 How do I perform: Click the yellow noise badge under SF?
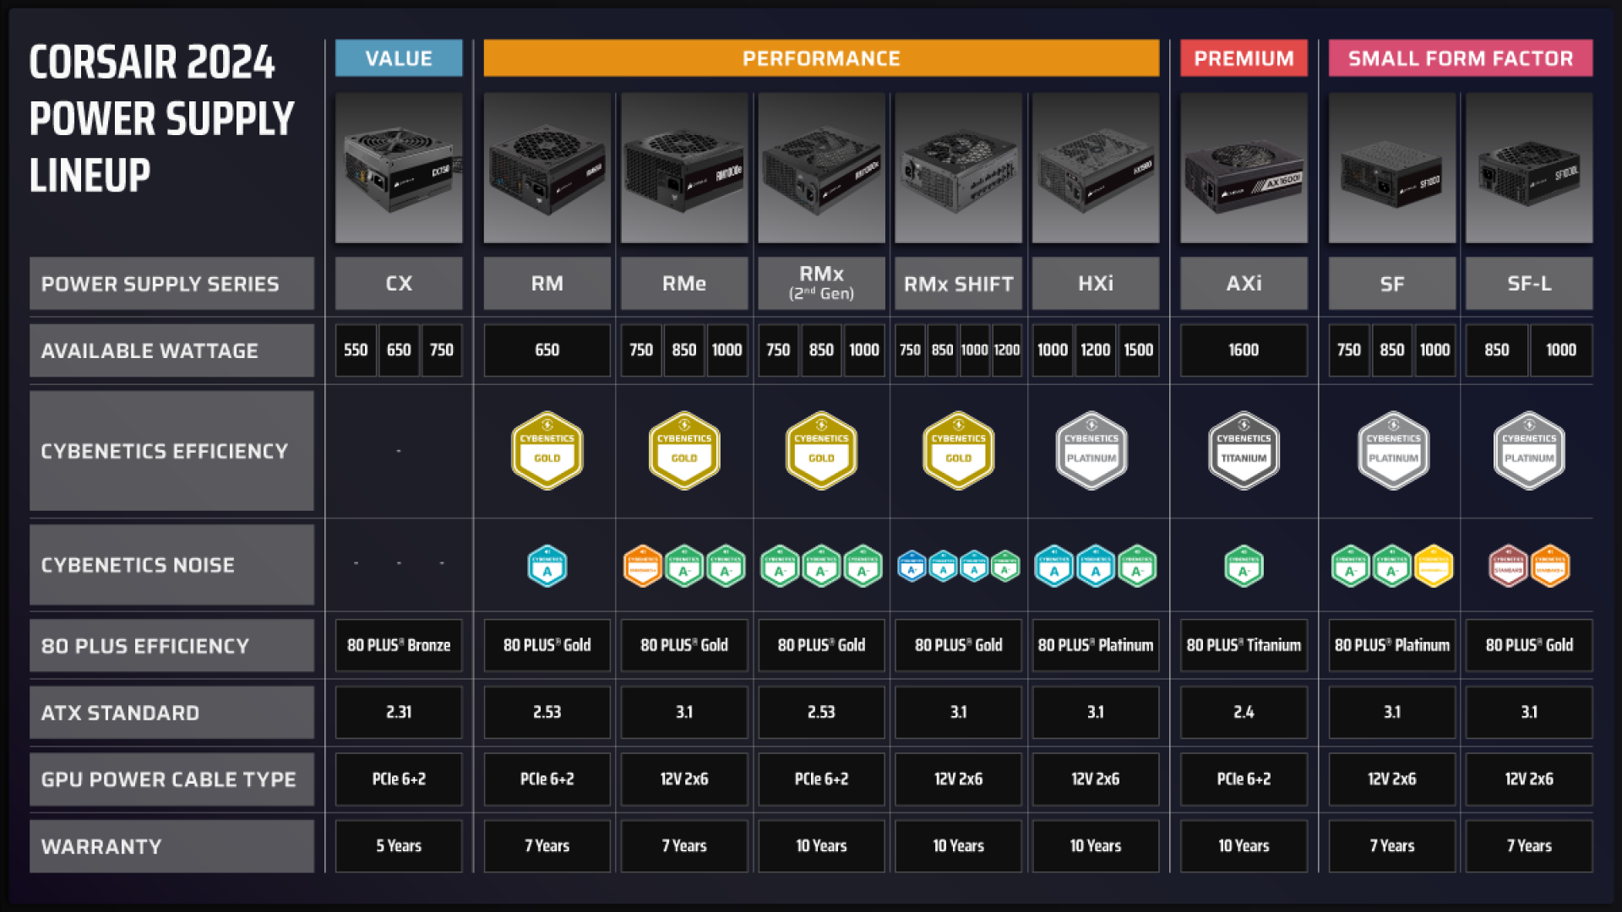pos(1434,566)
